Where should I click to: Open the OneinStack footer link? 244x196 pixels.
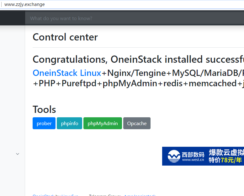(x=43, y=195)
